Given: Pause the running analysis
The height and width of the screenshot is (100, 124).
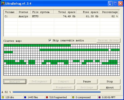Looking at the screenshot, I should pyautogui.click(x=87, y=82).
